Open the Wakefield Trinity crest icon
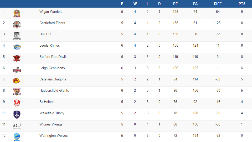Image resolution: width=252 pixels, height=142 pixels. point(17,114)
